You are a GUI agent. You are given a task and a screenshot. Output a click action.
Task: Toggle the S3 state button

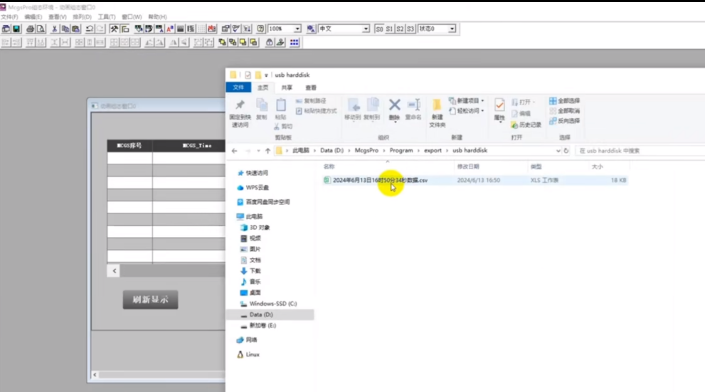(410, 29)
